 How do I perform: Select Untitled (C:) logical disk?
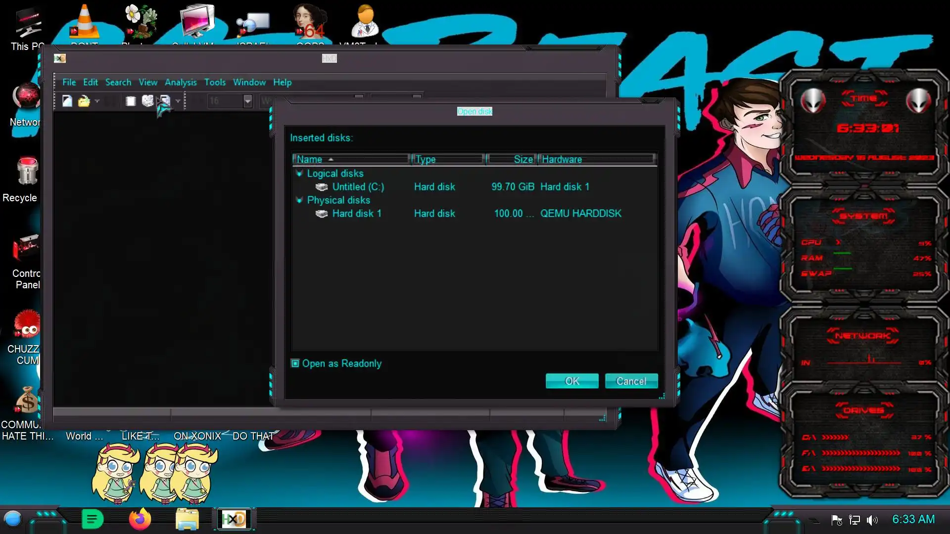pyautogui.click(x=358, y=187)
